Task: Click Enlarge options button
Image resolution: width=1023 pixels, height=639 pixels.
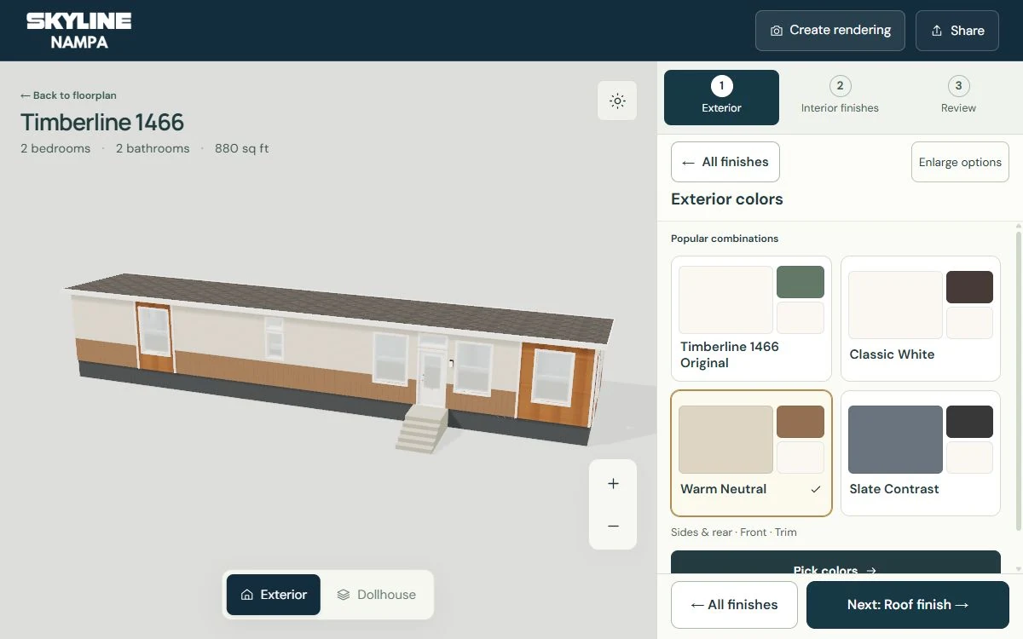Action: coord(960,162)
